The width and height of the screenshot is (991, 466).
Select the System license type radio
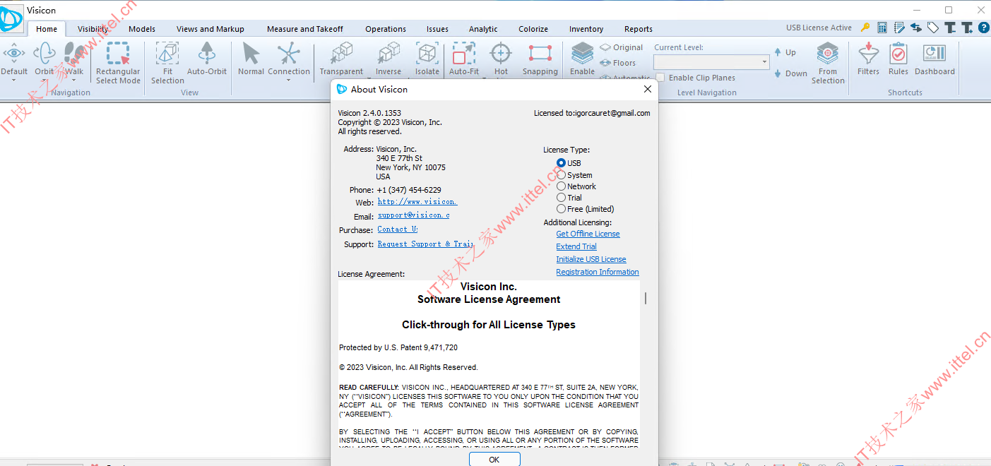click(561, 175)
